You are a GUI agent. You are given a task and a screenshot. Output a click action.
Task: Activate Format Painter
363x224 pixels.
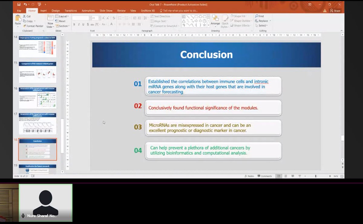coord(33,26)
